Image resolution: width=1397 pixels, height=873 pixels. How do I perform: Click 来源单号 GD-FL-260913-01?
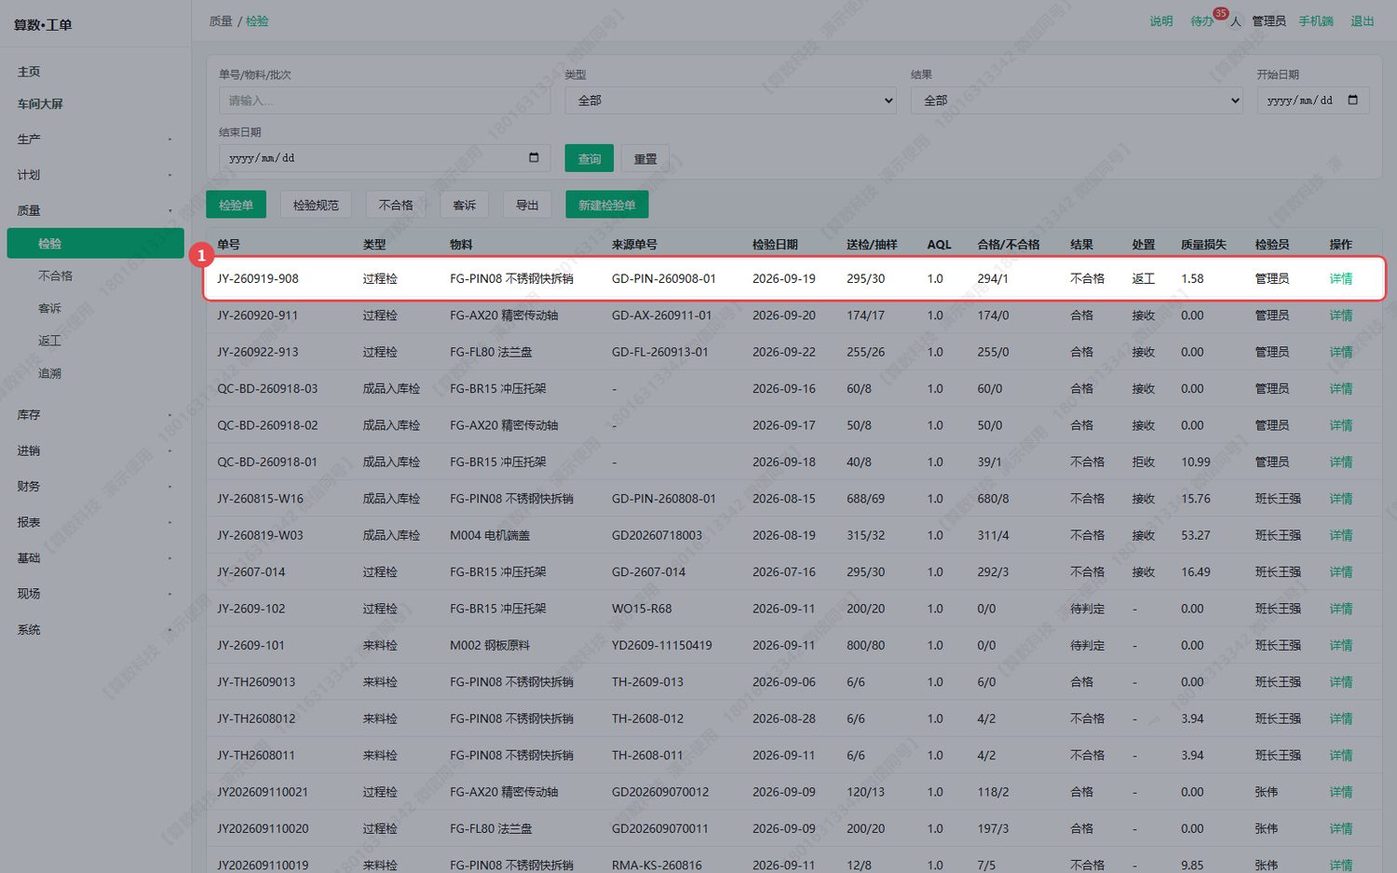click(660, 352)
